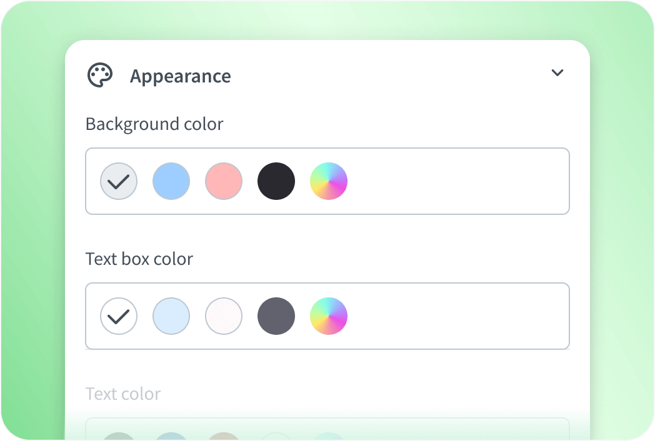The image size is (655, 441).
Task: Click the Appearance section heading
Action: point(180,76)
